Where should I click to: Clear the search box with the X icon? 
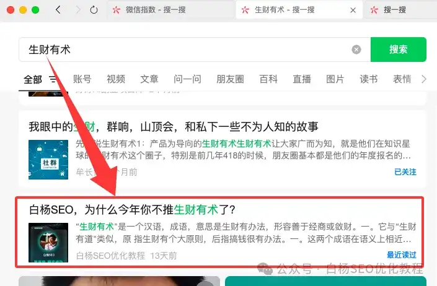coord(356,50)
